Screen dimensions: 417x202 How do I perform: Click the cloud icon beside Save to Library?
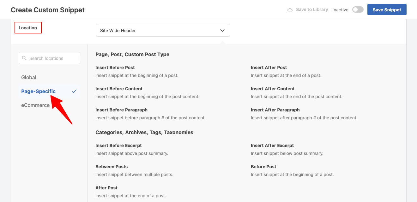[x=290, y=10]
